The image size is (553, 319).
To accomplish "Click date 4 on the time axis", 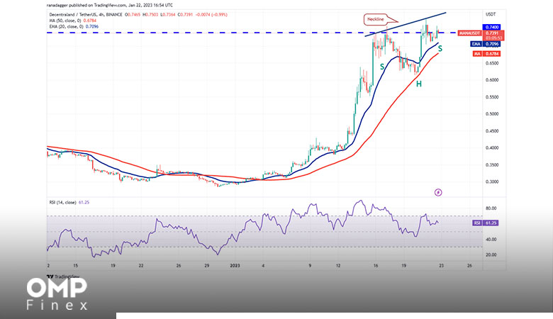I will click(x=263, y=266).
